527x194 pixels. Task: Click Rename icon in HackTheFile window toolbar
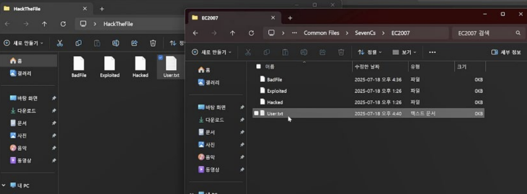tap(116, 43)
